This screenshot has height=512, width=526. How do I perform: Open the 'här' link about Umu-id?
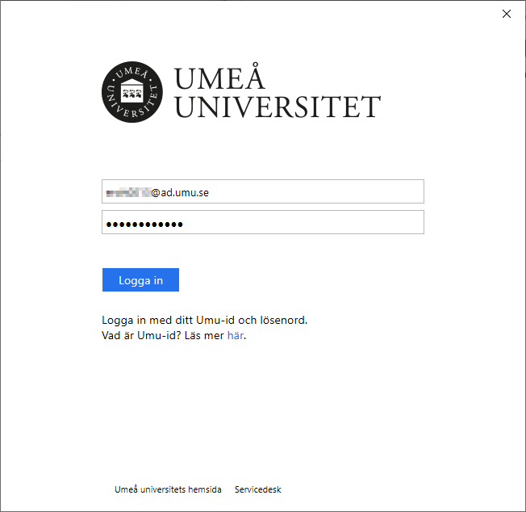[235, 335]
